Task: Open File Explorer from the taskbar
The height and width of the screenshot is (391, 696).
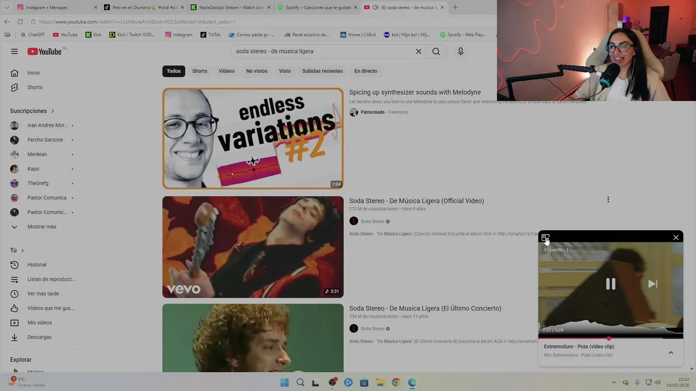Action: point(380,382)
